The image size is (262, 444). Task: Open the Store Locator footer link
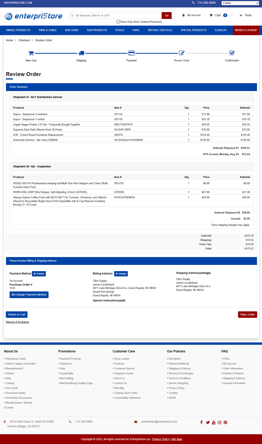pyautogui.click(x=122, y=359)
